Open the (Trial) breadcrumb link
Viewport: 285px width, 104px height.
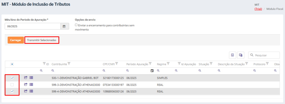(258, 9)
